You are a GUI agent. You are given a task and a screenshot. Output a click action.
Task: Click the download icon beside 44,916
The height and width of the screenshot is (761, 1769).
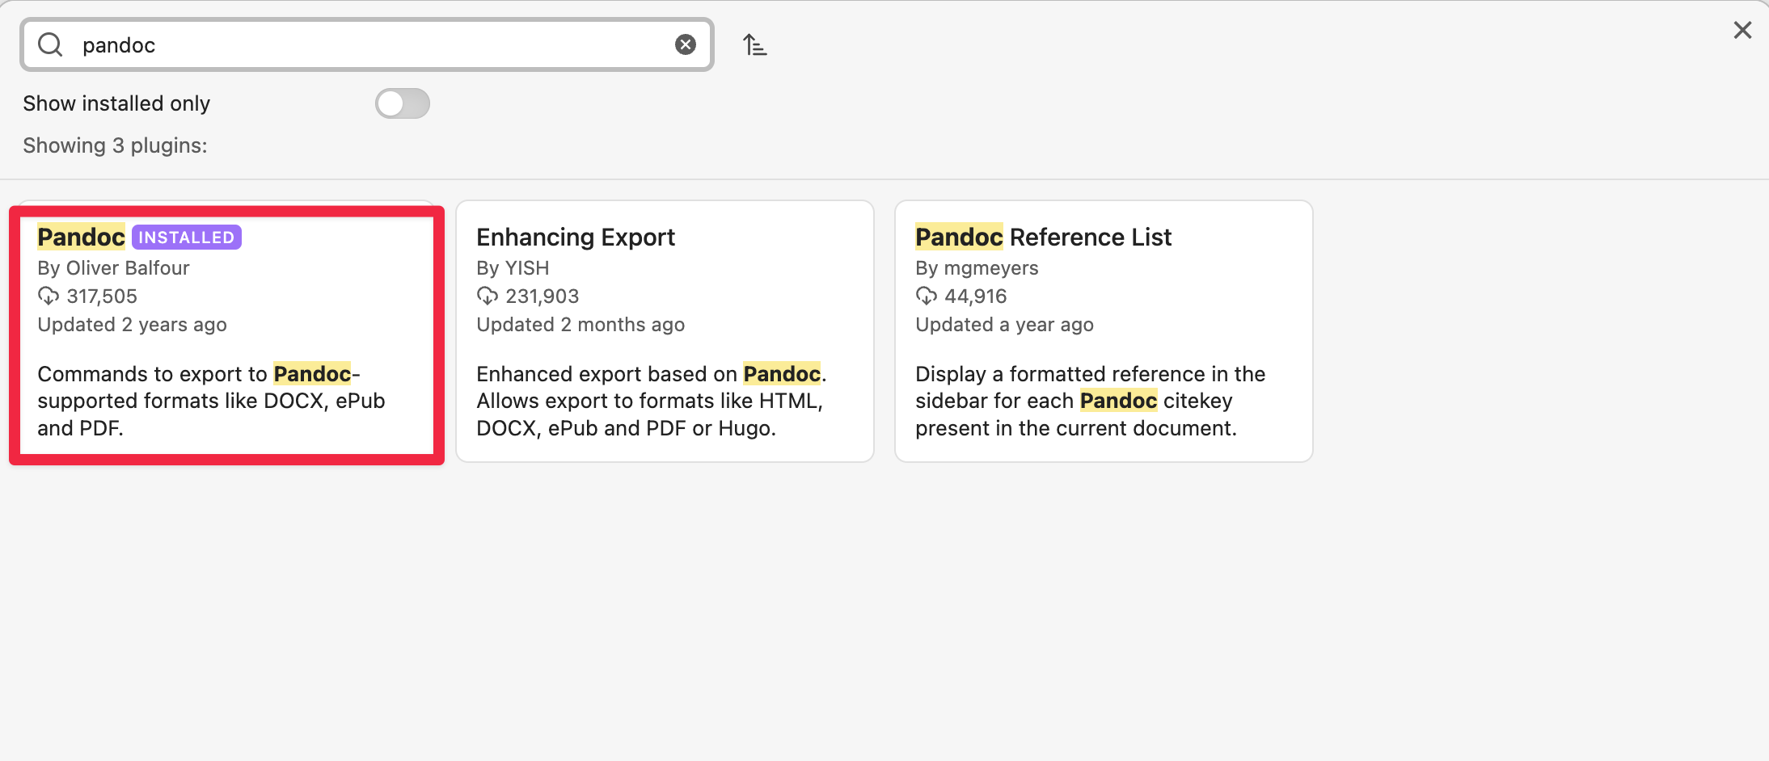pyautogui.click(x=927, y=296)
